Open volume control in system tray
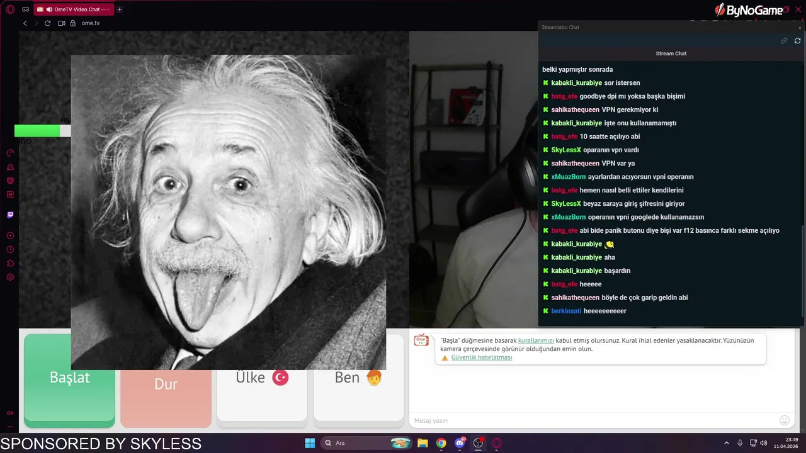The image size is (806, 453). (764, 443)
